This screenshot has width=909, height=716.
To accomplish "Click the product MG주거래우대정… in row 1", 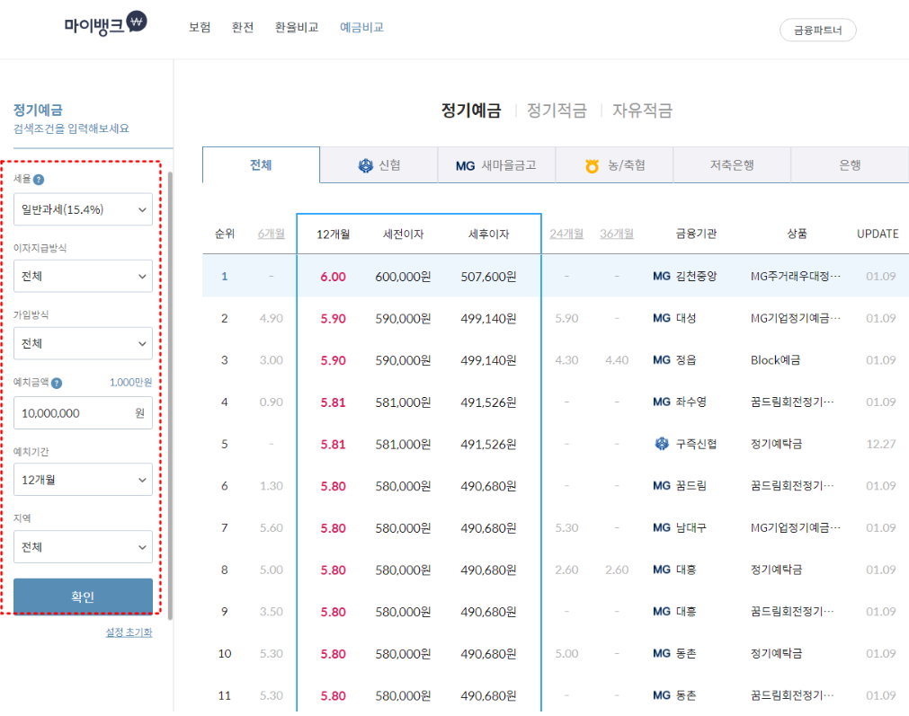I will (796, 277).
